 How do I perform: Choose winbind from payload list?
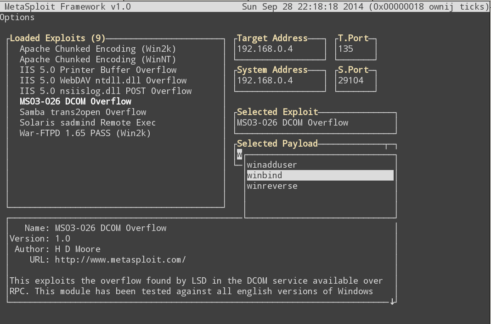pyautogui.click(x=320, y=175)
